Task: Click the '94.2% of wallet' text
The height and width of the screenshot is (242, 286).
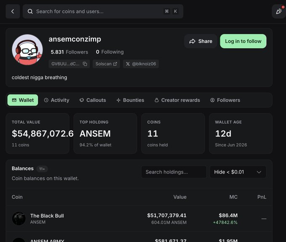Action: click(x=95, y=145)
